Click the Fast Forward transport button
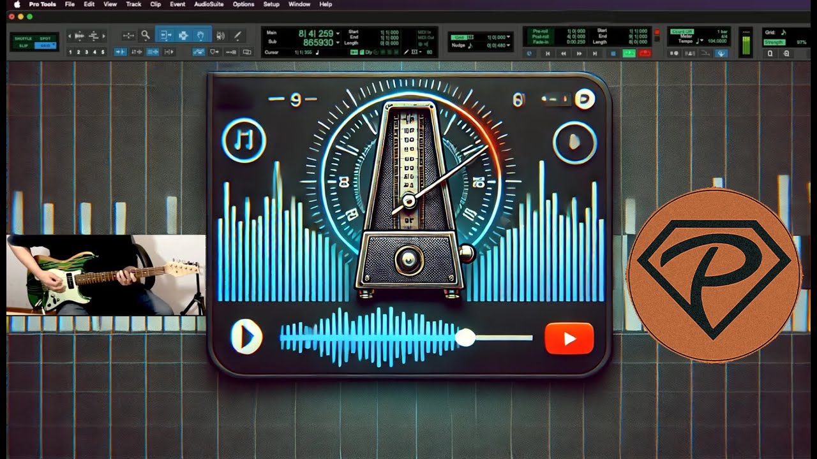The height and width of the screenshot is (459, 817). (579, 54)
